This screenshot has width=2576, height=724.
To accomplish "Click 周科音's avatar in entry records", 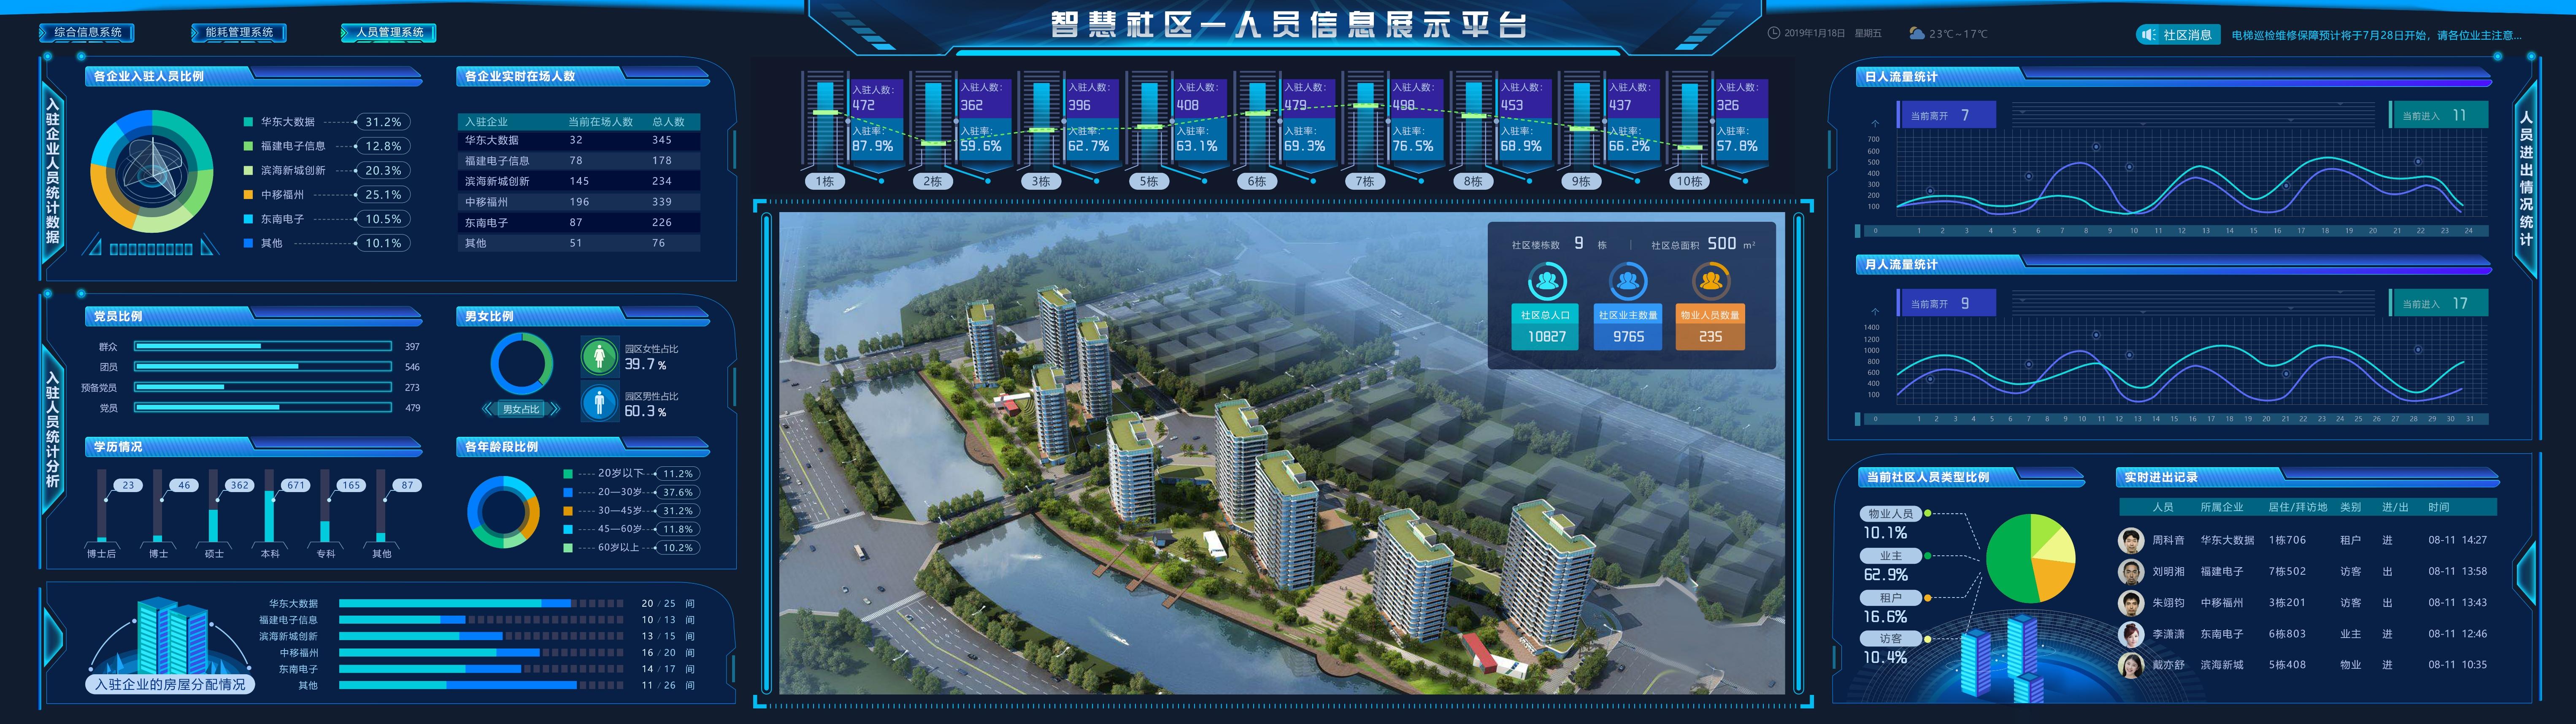I will pos(2131,540).
